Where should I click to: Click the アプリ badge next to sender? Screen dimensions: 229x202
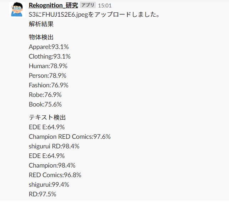(x=88, y=5)
